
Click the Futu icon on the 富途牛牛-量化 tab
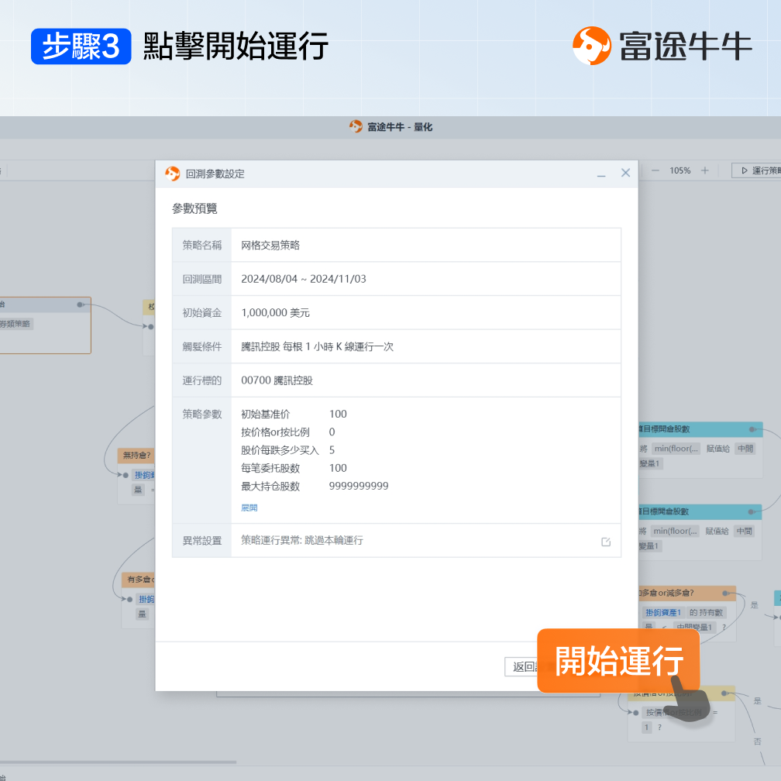356,128
